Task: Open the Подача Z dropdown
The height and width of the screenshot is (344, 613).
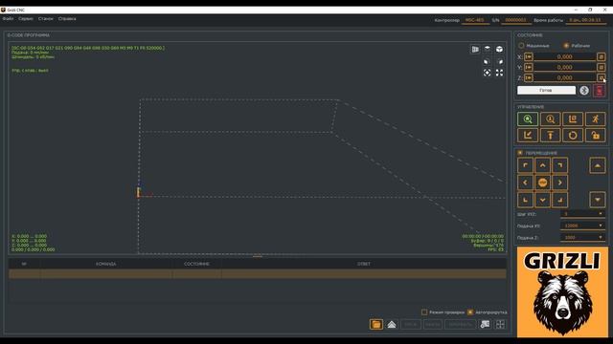Action: point(582,237)
